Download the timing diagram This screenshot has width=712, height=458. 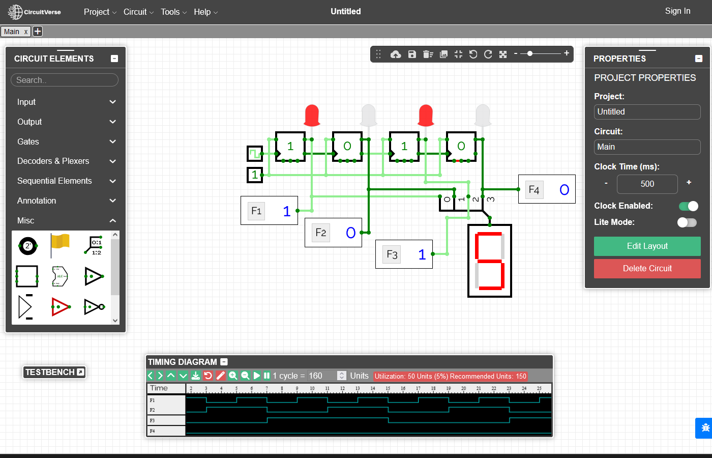coord(195,376)
